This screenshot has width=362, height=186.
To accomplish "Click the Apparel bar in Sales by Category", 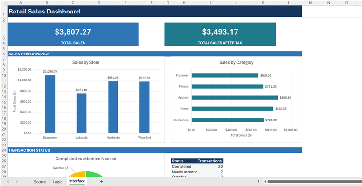I will coord(235,97).
